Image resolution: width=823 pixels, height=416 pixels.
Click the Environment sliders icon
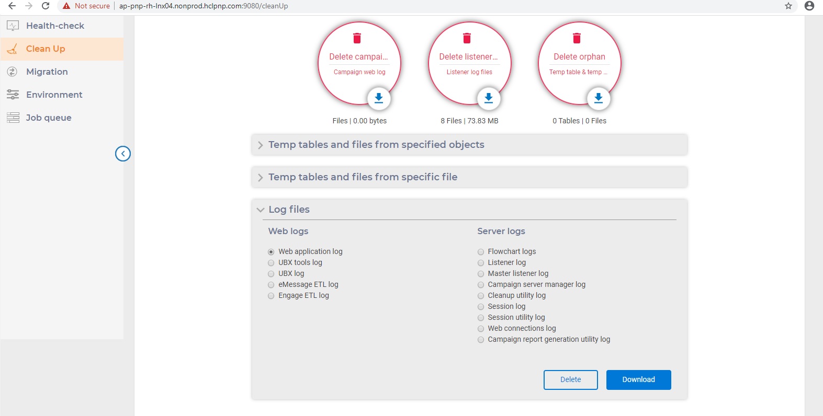[x=13, y=95]
